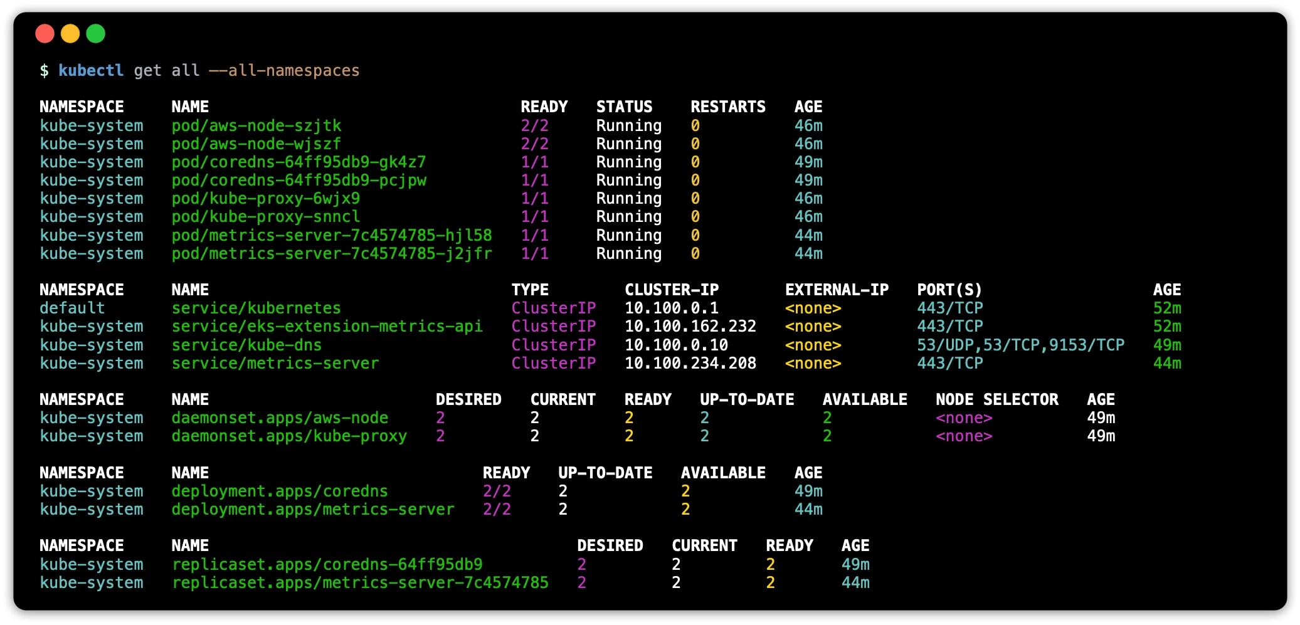1300x625 pixels.
Task: Click deployment.apps/coredns name
Action: click(280, 491)
